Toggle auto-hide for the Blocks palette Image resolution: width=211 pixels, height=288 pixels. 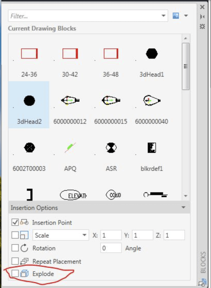(x=202, y=17)
